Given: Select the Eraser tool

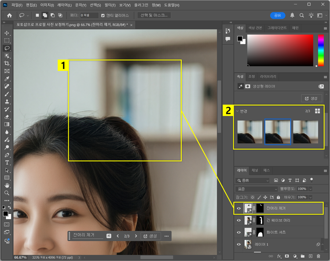Looking at the screenshot, I should 7,117.
